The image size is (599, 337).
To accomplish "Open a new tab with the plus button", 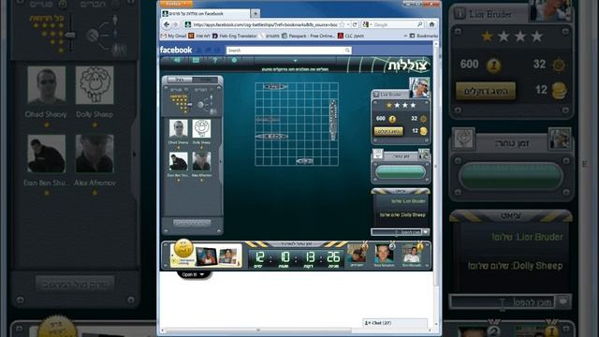I will click(x=256, y=13).
